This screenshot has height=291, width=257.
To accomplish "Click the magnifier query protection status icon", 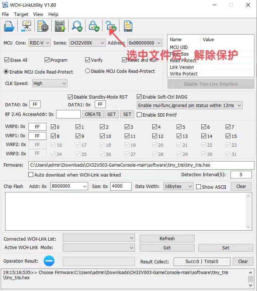I will point(77,26).
